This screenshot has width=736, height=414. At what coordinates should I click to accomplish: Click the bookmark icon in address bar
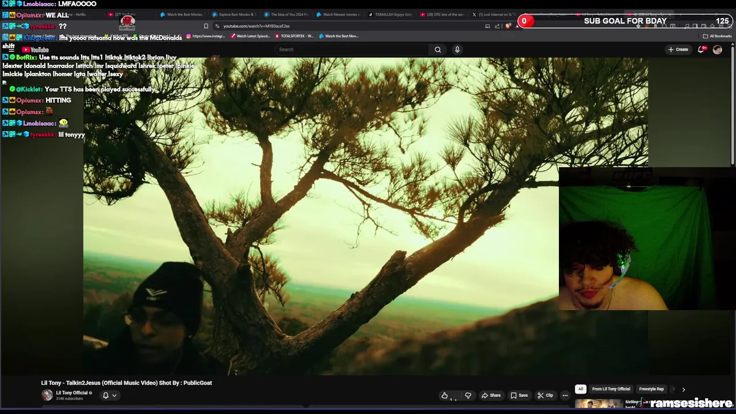(206, 26)
